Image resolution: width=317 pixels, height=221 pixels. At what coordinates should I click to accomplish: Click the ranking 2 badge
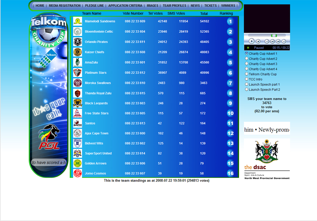tap(230, 32)
